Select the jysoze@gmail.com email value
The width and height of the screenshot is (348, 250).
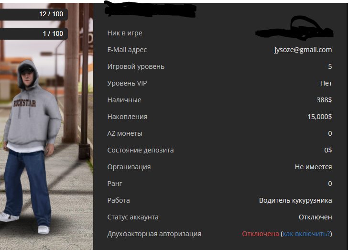(303, 50)
